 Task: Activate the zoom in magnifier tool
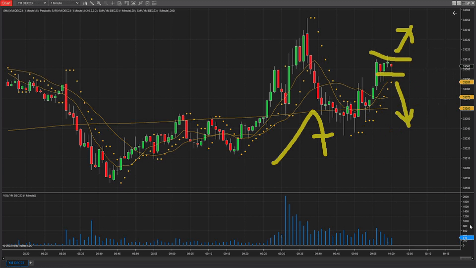[99, 3]
